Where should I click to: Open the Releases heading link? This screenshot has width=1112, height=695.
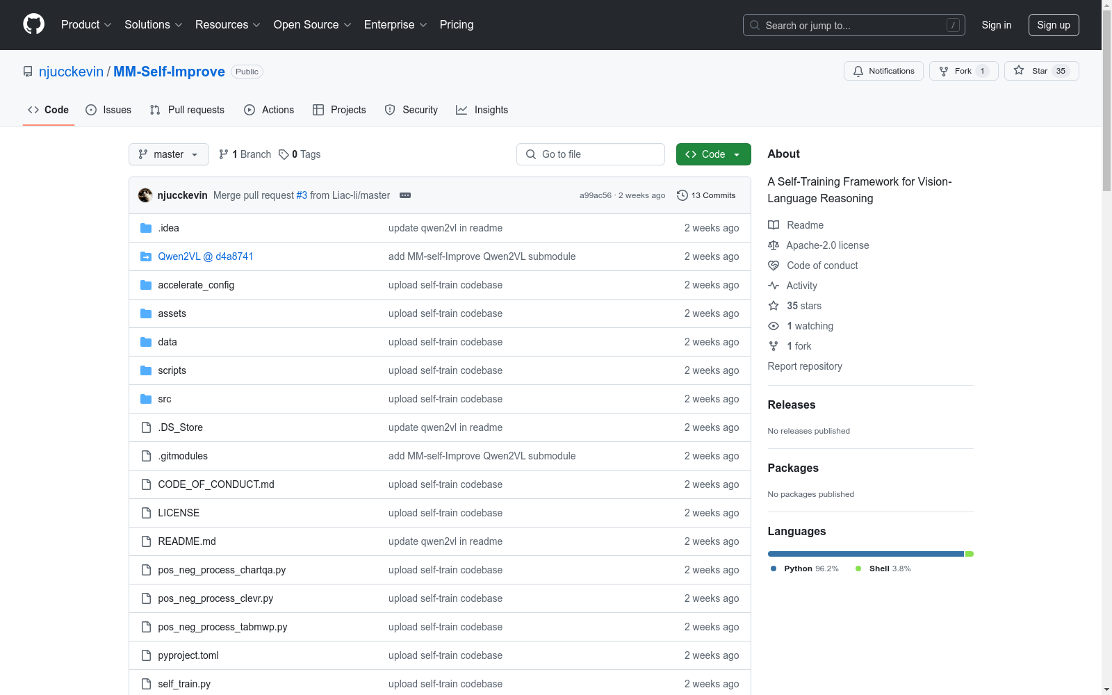pyautogui.click(x=792, y=404)
